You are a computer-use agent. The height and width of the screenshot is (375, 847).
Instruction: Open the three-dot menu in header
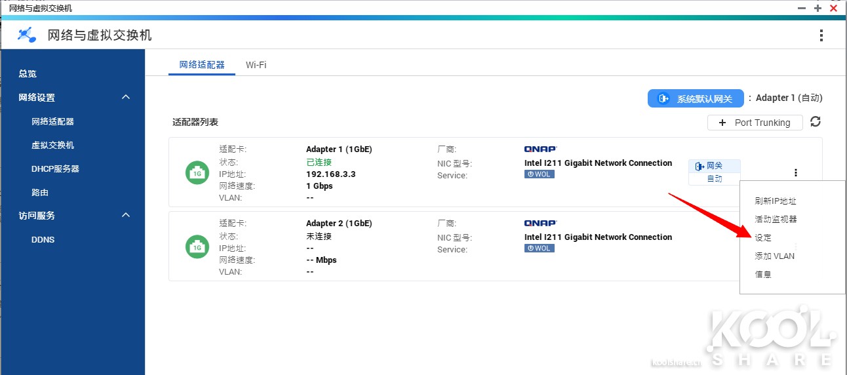(821, 35)
